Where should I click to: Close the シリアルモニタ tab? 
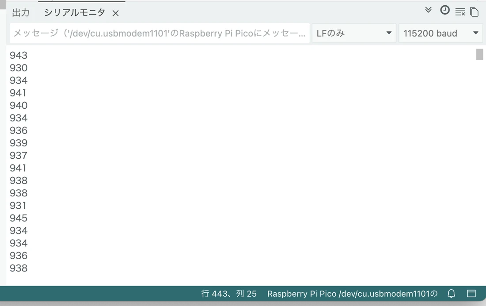(x=116, y=13)
